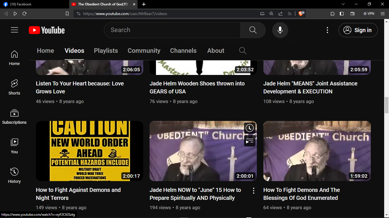Open channel Home tab

tap(45, 51)
